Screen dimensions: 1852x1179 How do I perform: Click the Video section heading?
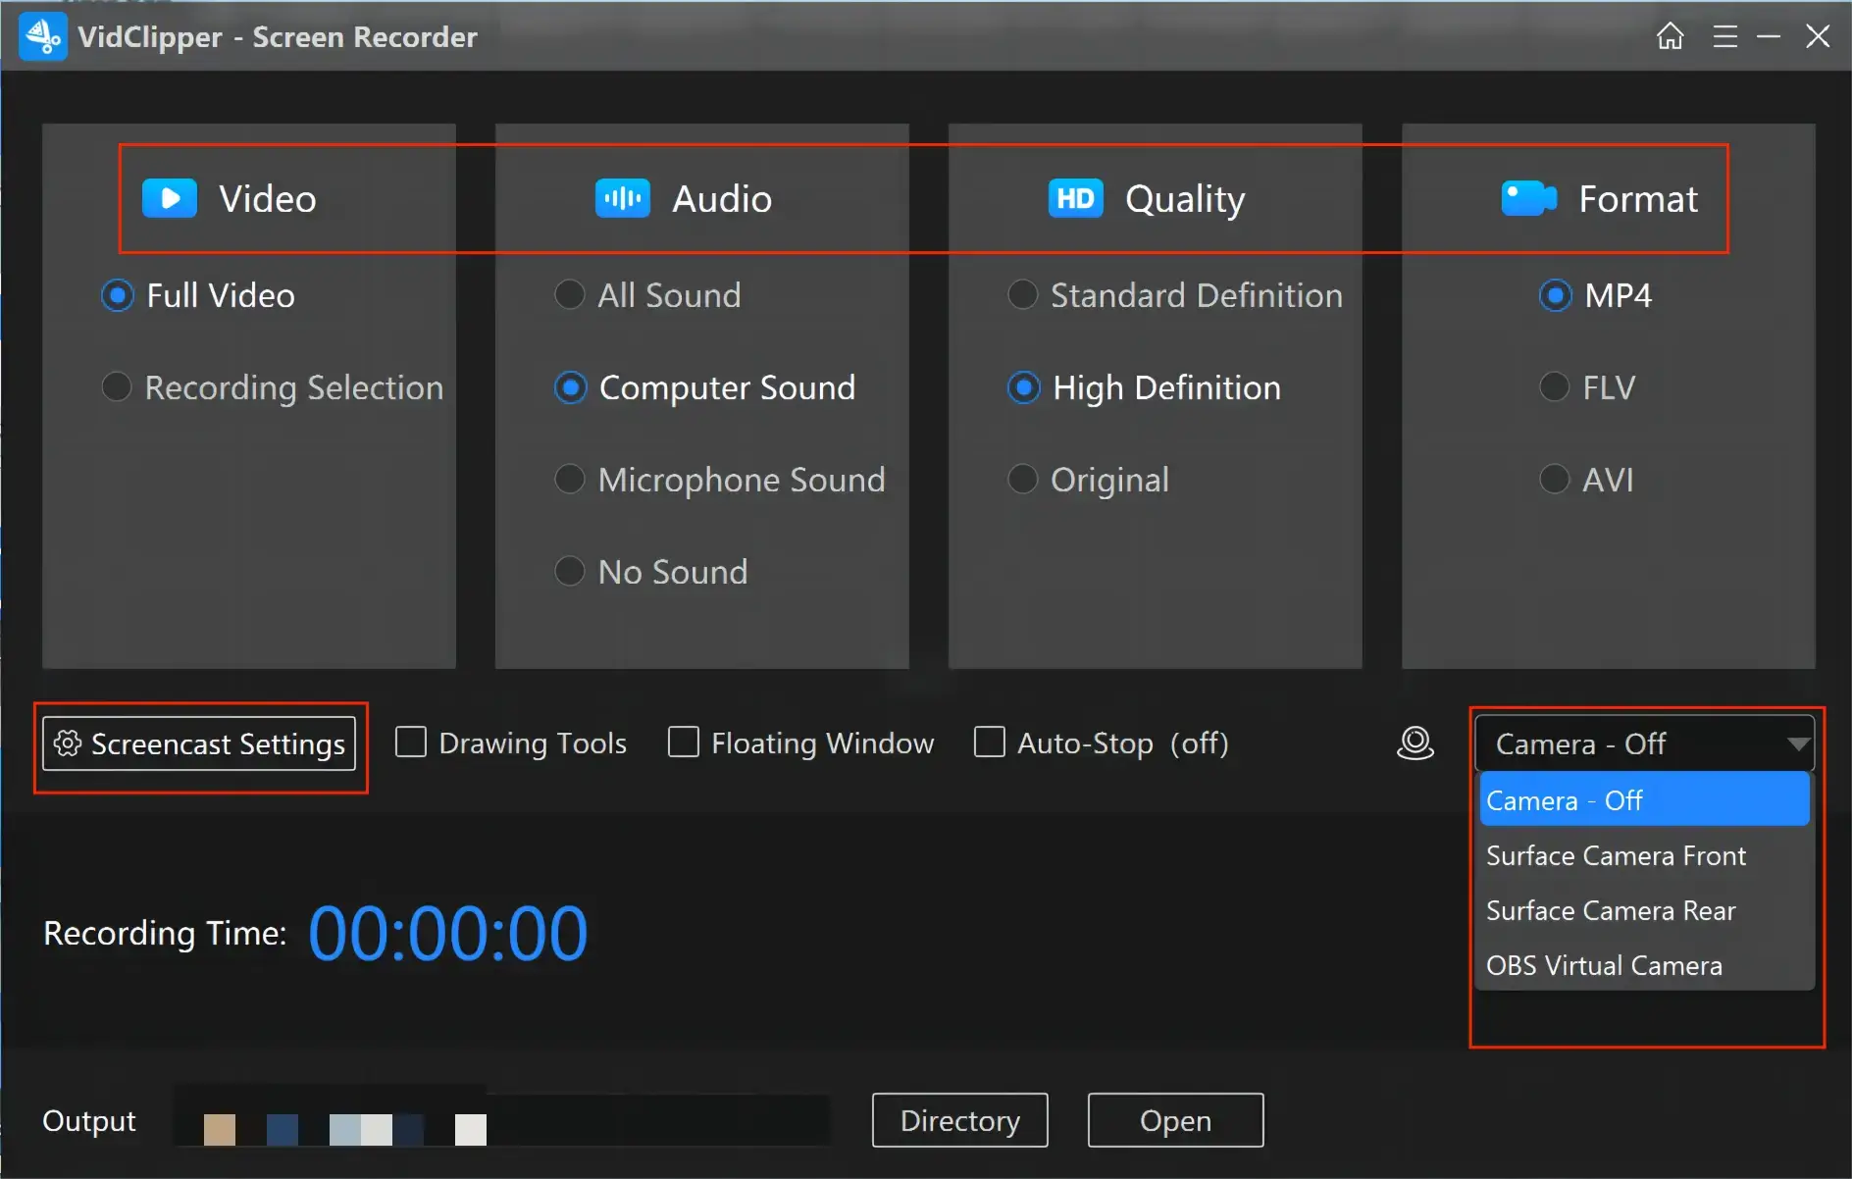(268, 199)
